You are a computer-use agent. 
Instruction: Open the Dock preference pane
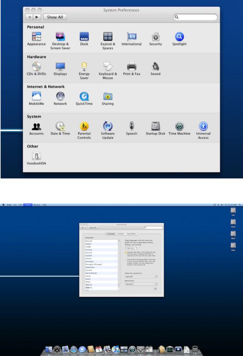tap(84, 39)
